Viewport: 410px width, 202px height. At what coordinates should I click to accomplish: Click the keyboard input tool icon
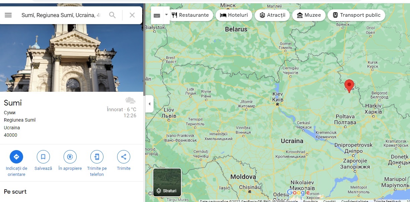click(157, 15)
